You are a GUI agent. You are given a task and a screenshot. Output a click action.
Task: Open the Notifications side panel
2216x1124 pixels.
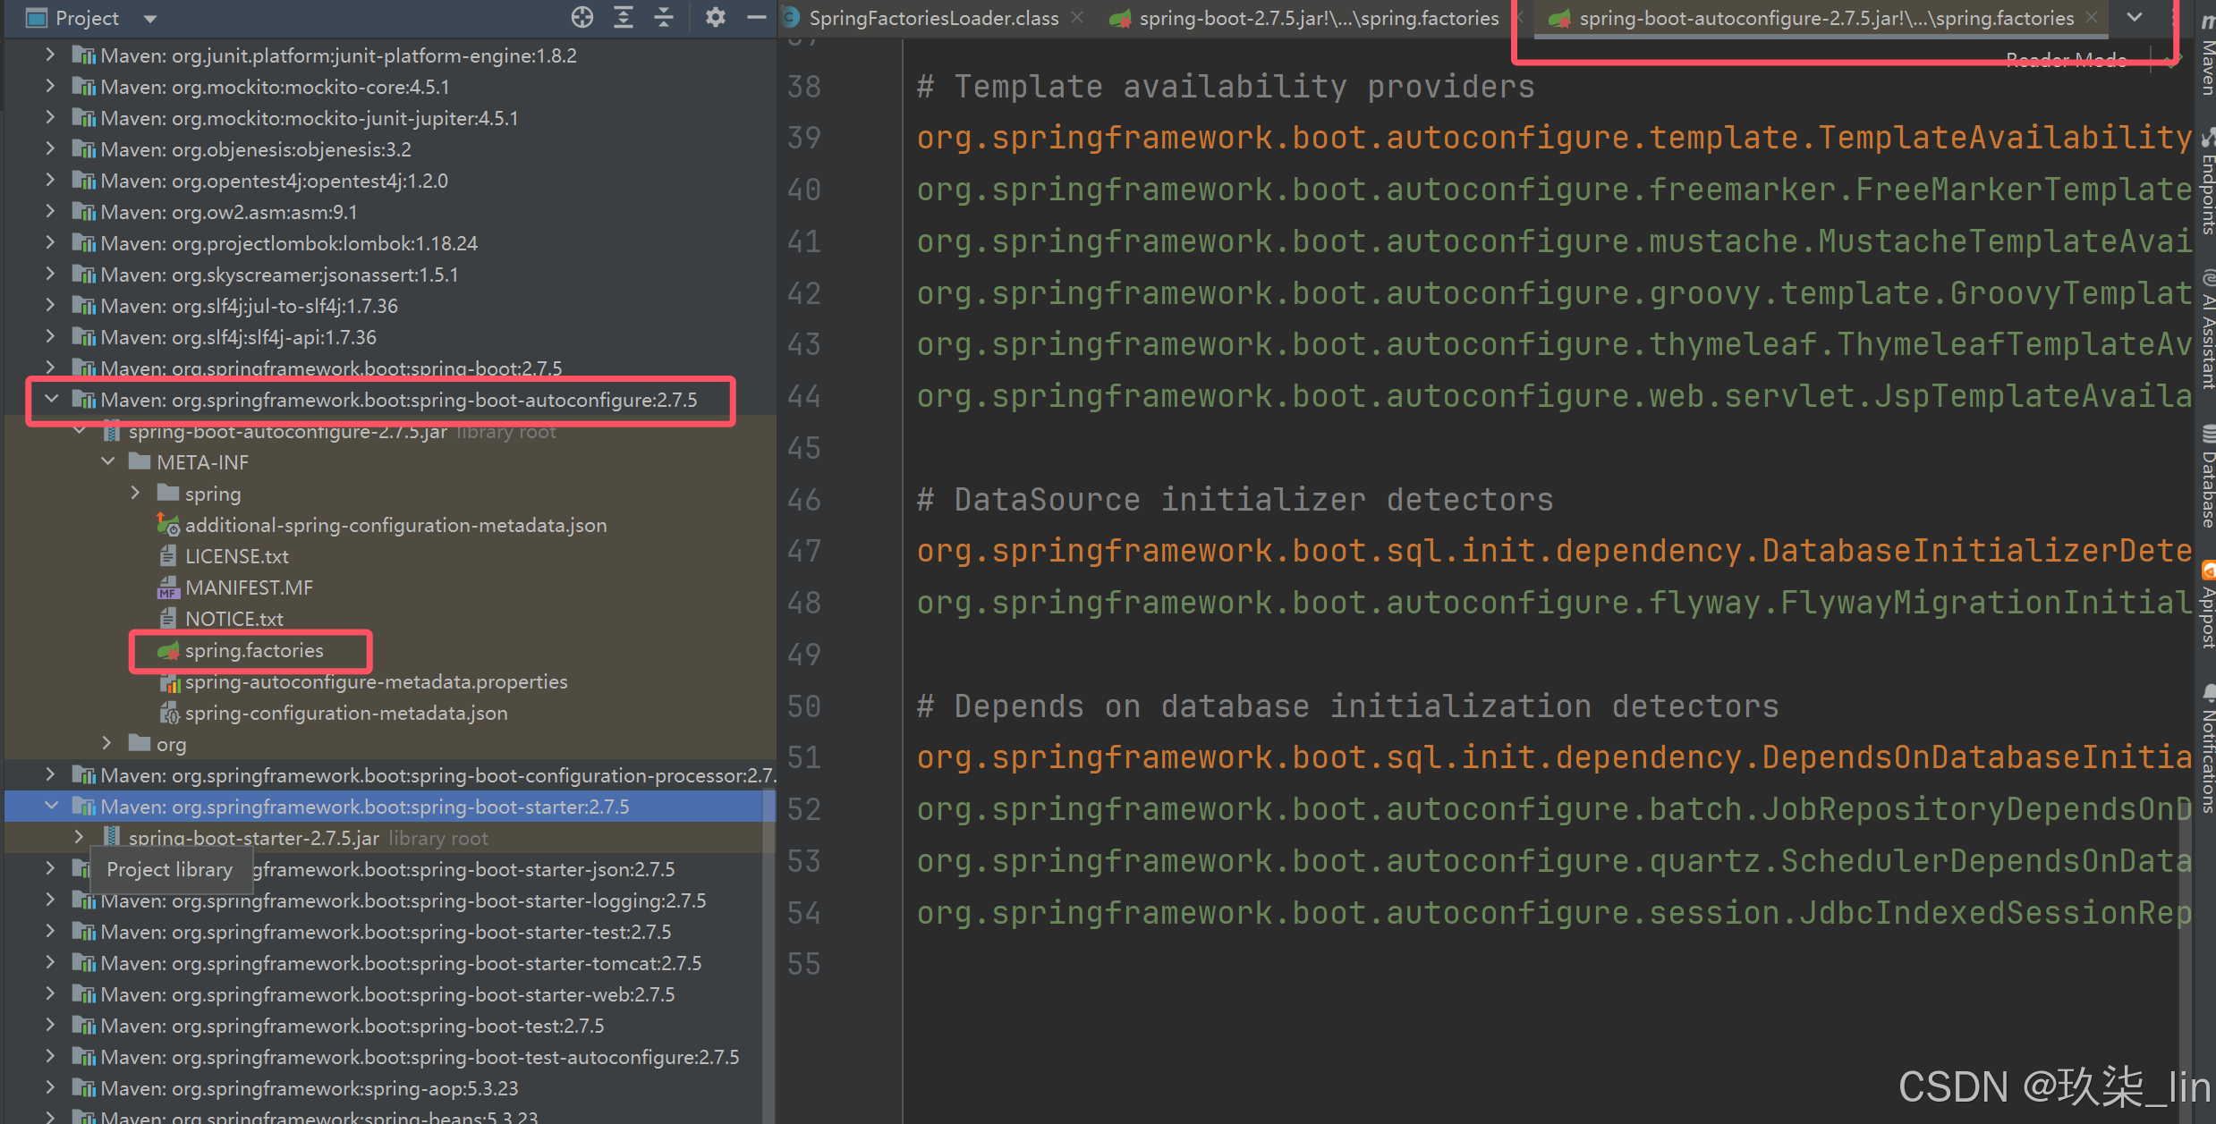pos(2207,748)
